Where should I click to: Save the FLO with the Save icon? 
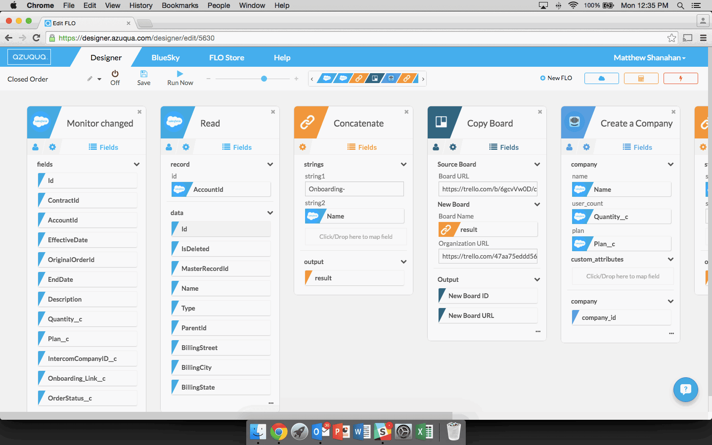pos(144,78)
